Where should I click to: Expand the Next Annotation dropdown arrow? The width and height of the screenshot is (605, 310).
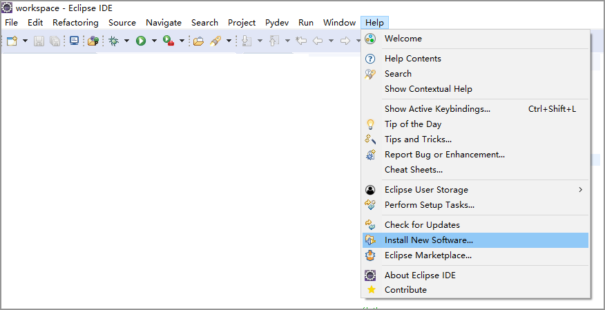click(260, 41)
